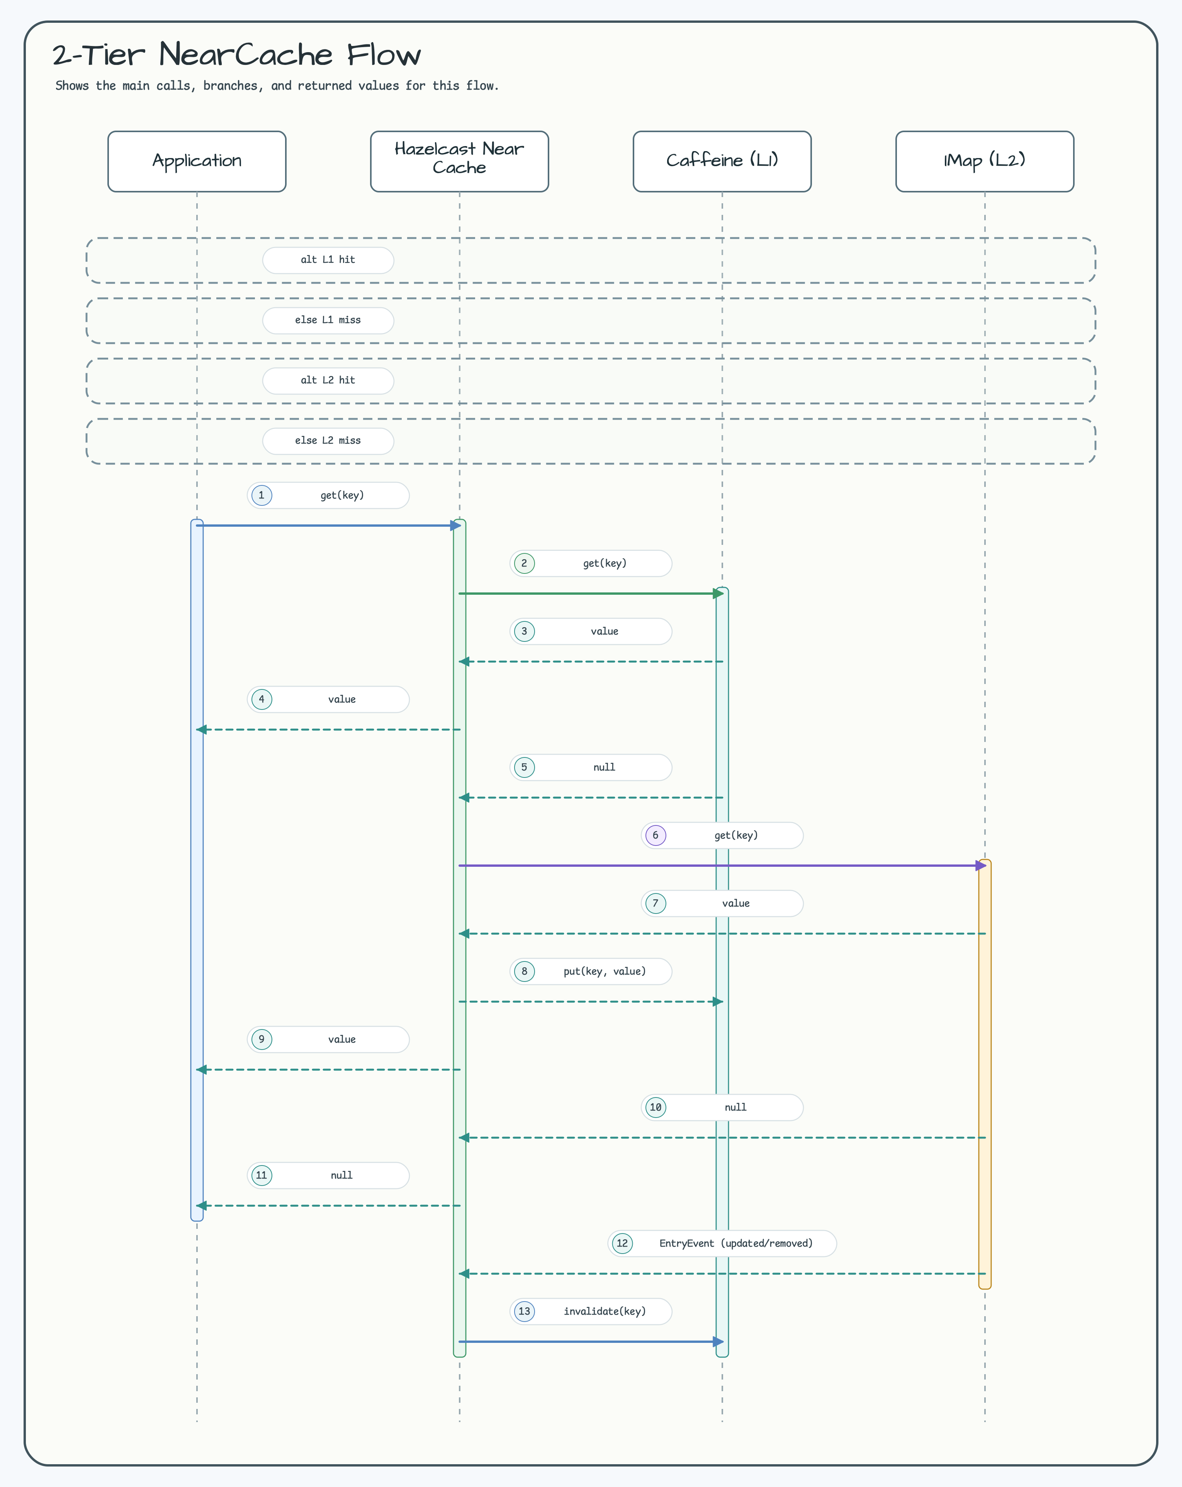Select step number 4 badge
This screenshot has height=1487, width=1182.
click(x=262, y=699)
